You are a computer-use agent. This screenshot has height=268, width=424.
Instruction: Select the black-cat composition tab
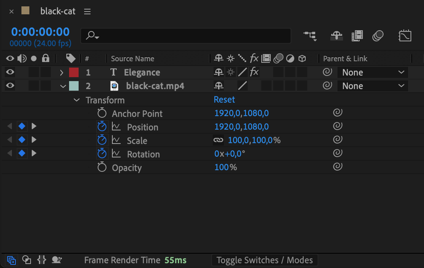click(58, 11)
